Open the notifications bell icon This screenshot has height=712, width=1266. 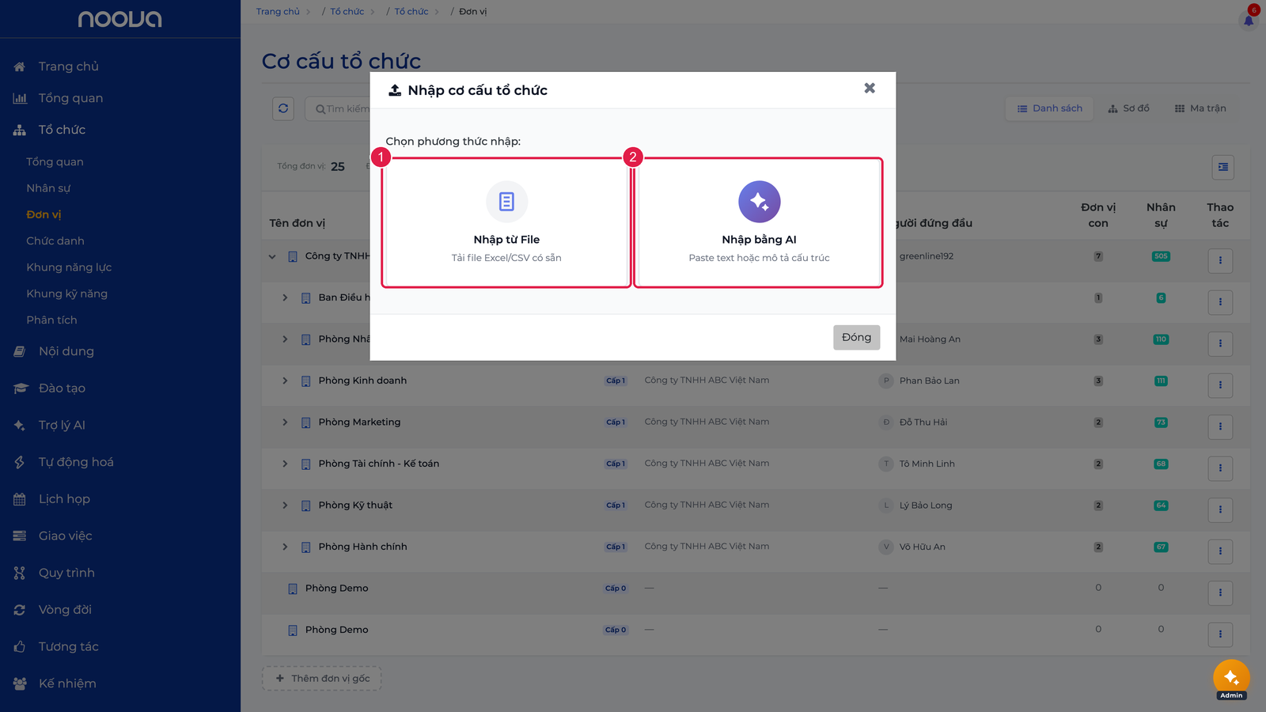tap(1249, 20)
